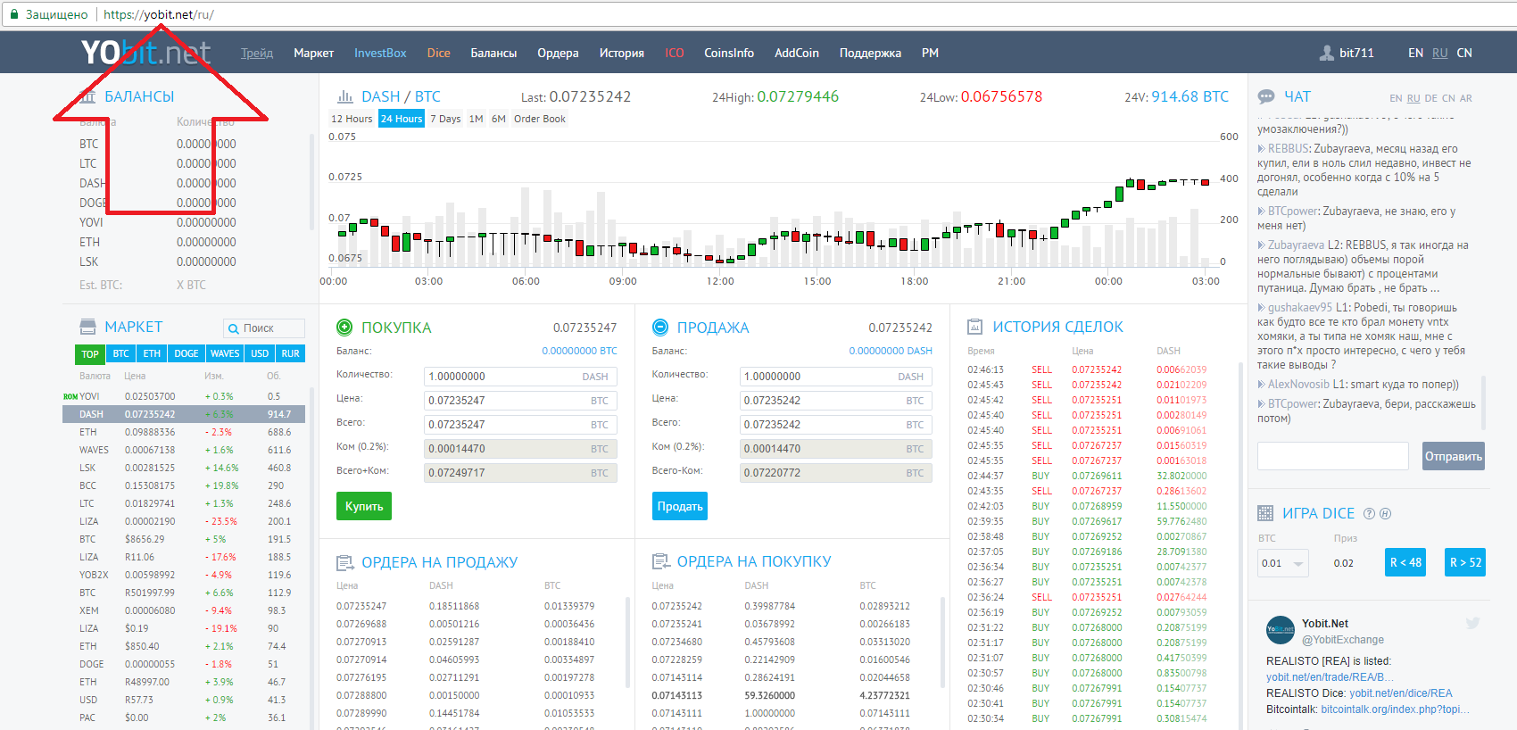Open PM messages
The image size is (1517, 730).
point(930,53)
